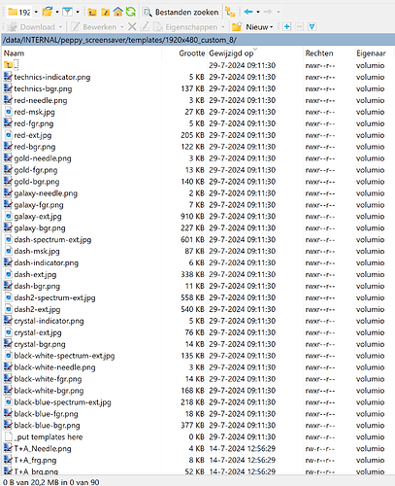Open the parent directory icon in toolbar
395x486 pixels.
click(x=92, y=13)
